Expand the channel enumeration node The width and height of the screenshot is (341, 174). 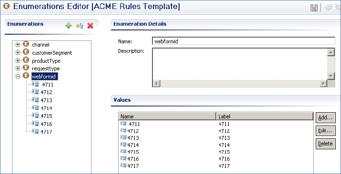[18, 45]
